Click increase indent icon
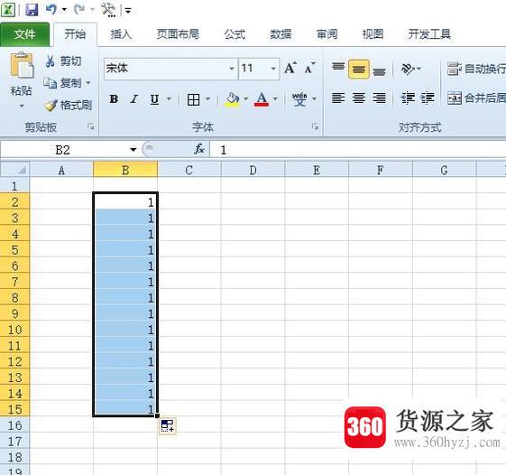506x475 pixels. (x=428, y=98)
